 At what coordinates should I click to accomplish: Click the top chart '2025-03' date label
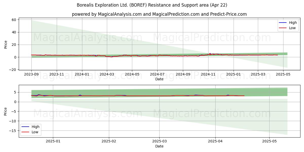pos(258,75)
